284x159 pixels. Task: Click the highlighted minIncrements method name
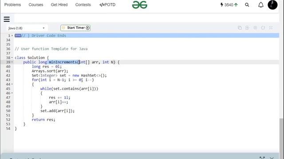coord(63,62)
